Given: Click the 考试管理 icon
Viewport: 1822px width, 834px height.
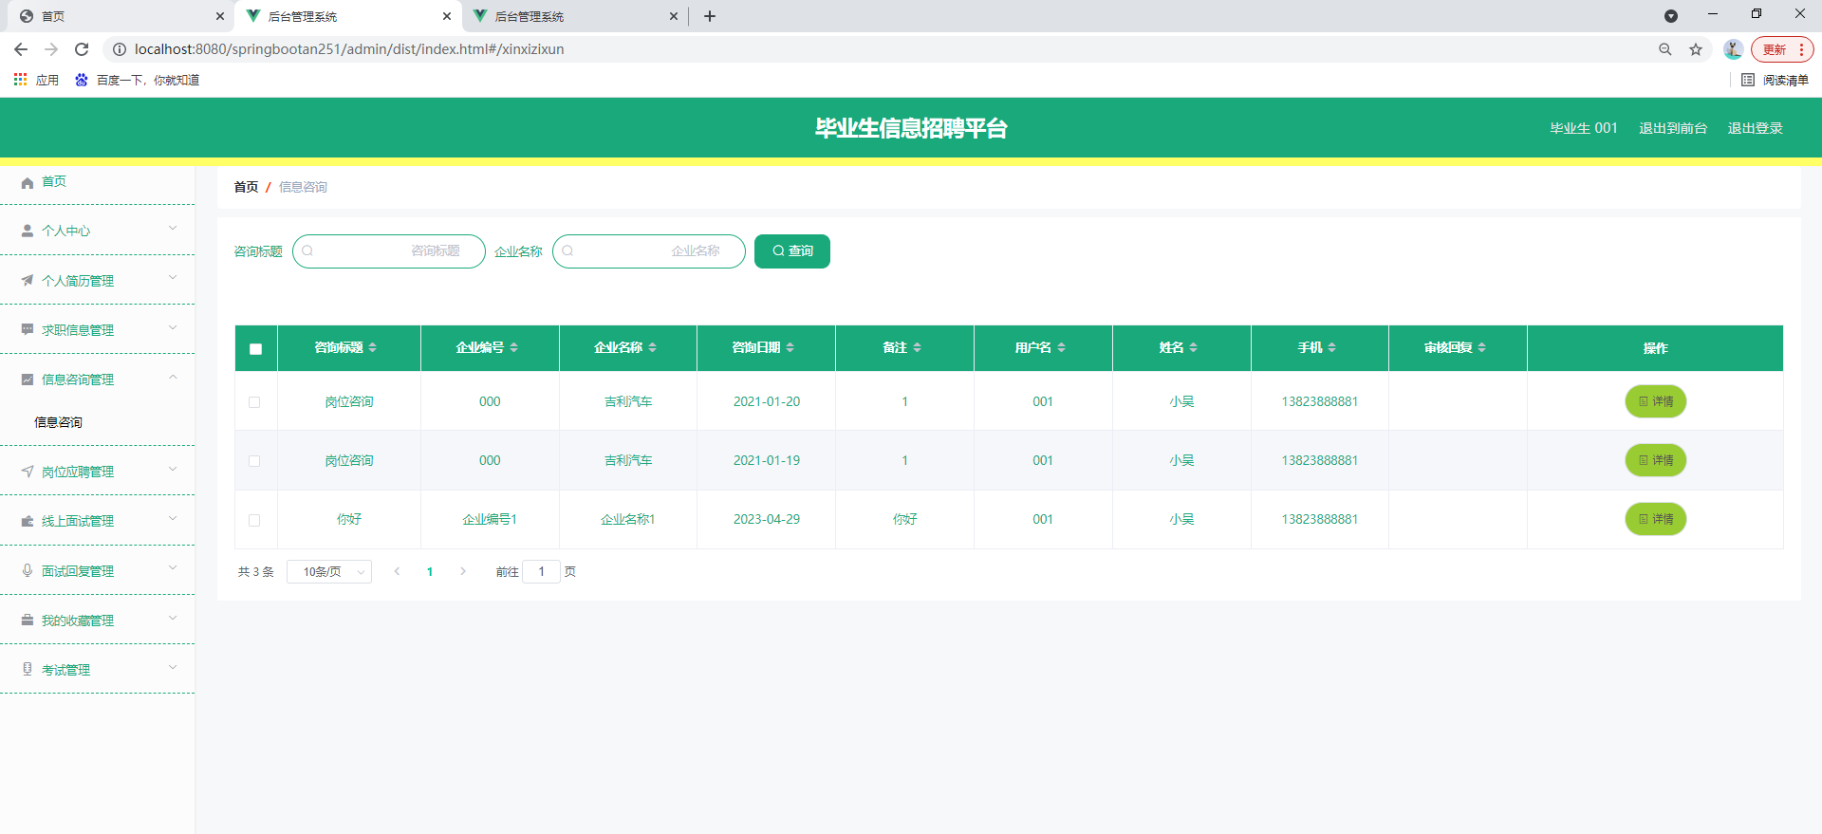Looking at the screenshot, I should pos(28,670).
